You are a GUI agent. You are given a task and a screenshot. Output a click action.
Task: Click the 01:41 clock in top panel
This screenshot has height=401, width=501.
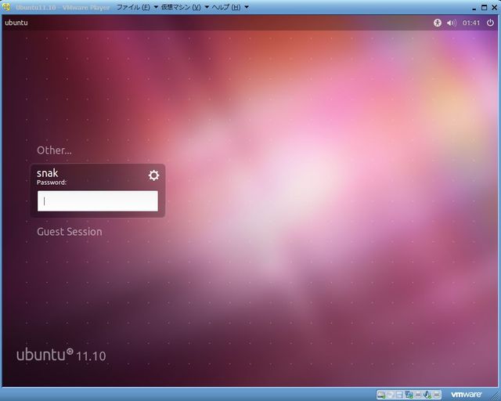click(471, 23)
